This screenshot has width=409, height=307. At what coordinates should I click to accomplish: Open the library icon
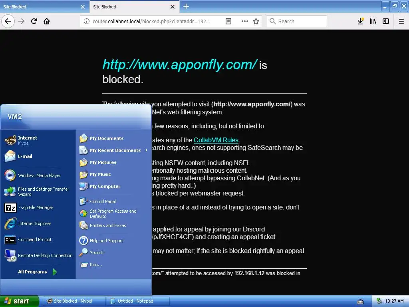pyautogui.click(x=373, y=21)
